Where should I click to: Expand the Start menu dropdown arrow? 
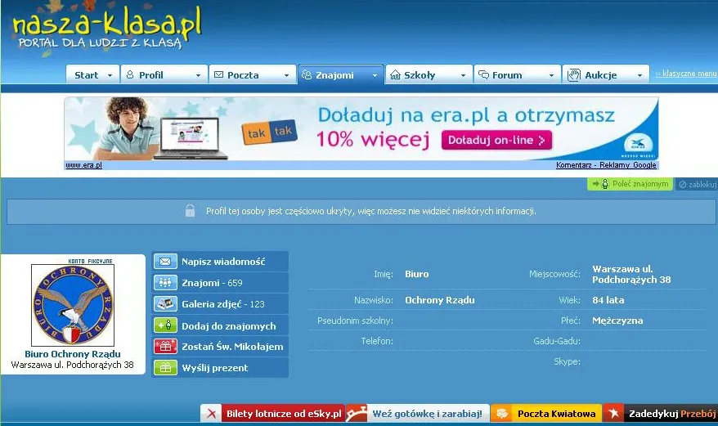(110, 75)
